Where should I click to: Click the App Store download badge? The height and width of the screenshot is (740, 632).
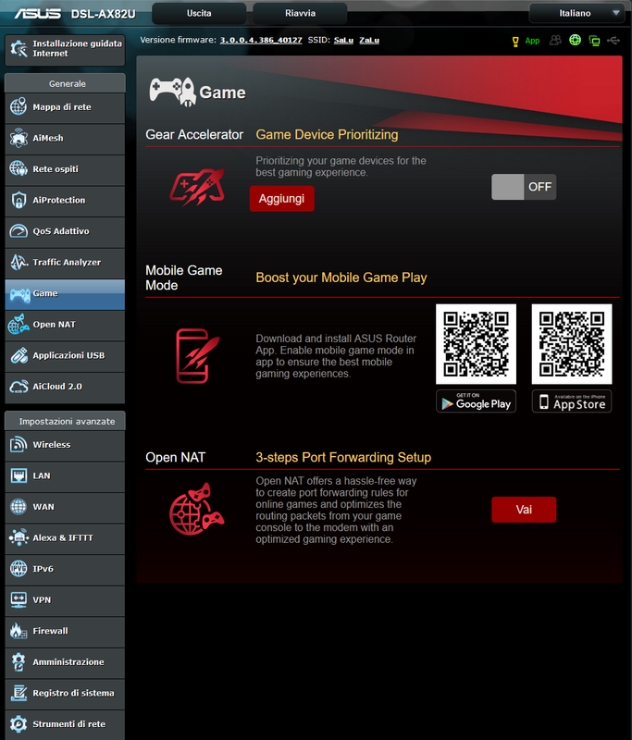click(x=572, y=401)
